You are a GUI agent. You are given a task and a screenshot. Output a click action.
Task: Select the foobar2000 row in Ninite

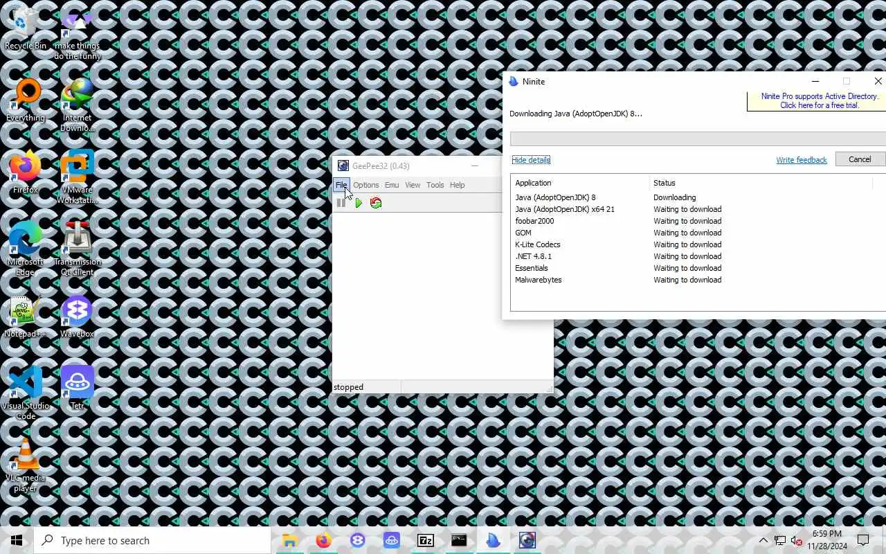(698, 221)
